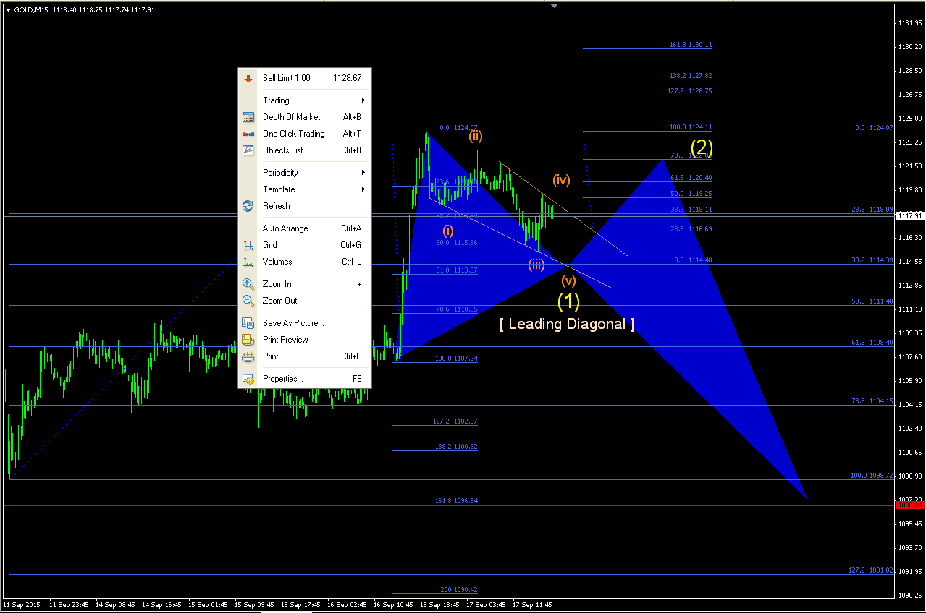Click price scale value 1131.95

(x=910, y=22)
